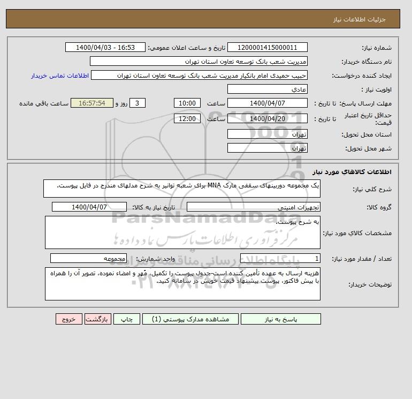
Task: Click the response deadline date 1400/04/07 field
Action: 267,103
